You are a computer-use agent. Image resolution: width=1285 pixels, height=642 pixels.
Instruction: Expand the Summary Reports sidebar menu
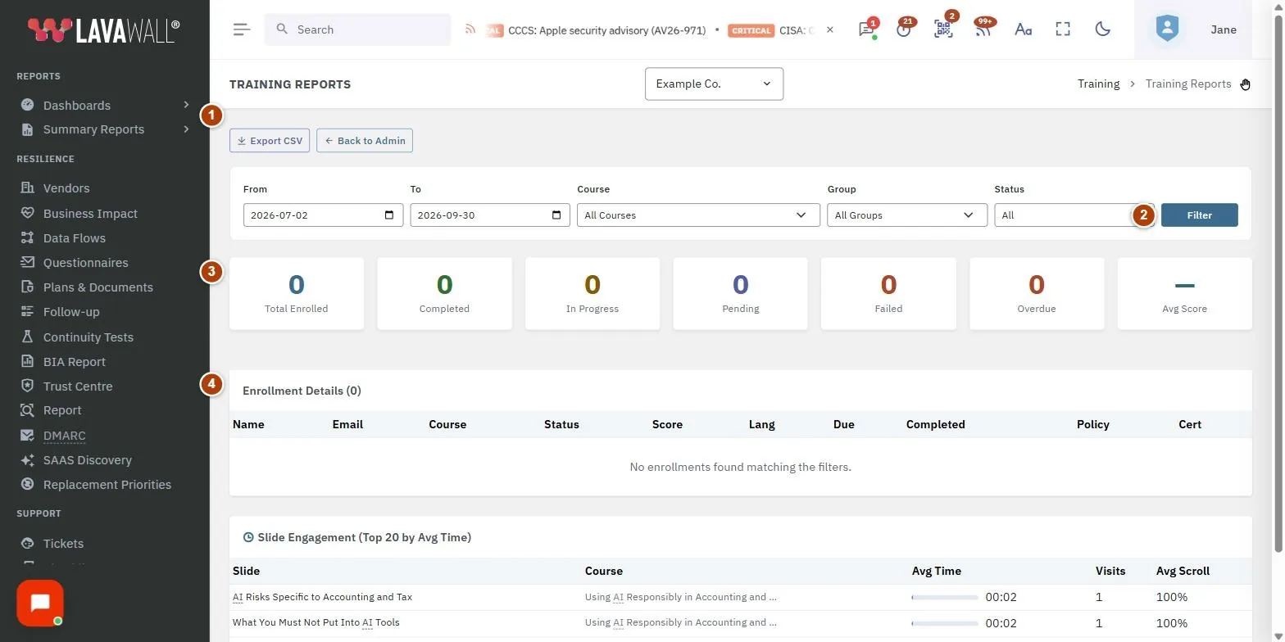105,129
